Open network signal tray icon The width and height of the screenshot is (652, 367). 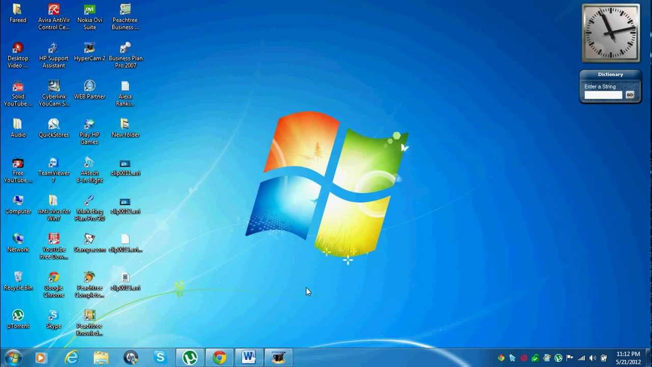581,358
